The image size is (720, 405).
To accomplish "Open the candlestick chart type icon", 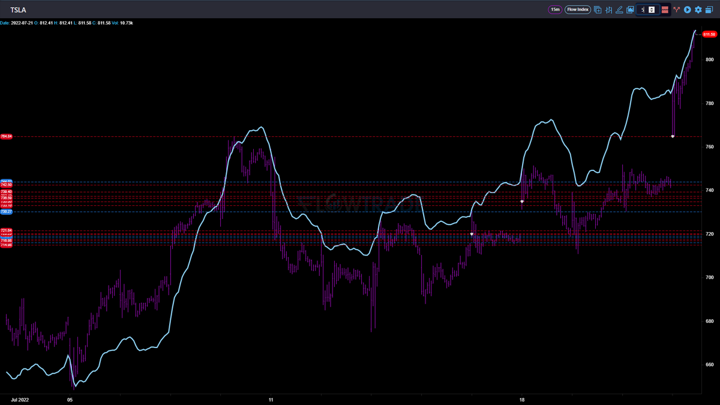I will [608, 10].
